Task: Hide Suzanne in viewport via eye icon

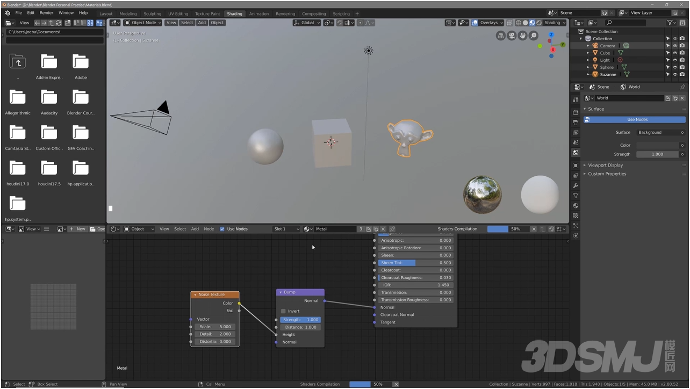Action: [675, 74]
